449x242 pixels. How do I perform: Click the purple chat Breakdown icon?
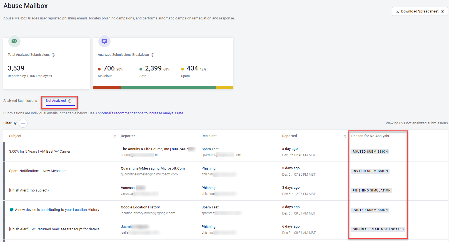tap(104, 41)
